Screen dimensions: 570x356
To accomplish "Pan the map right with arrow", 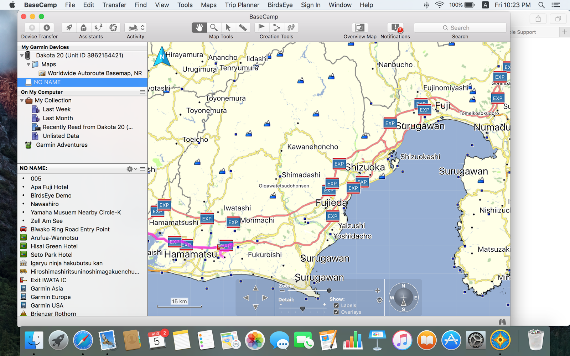I will pos(265,298).
